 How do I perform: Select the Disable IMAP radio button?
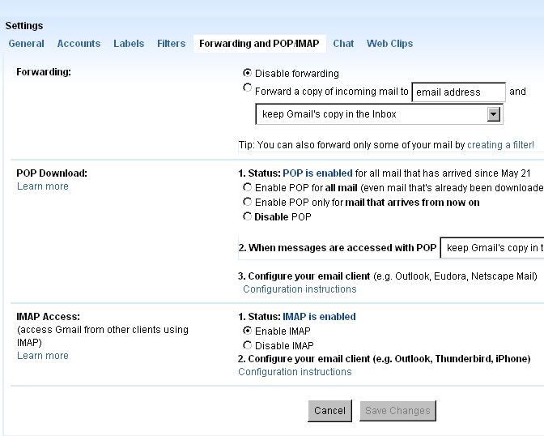[247, 345]
